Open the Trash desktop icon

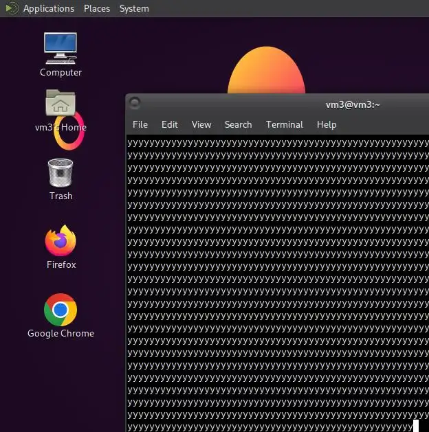click(x=60, y=173)
